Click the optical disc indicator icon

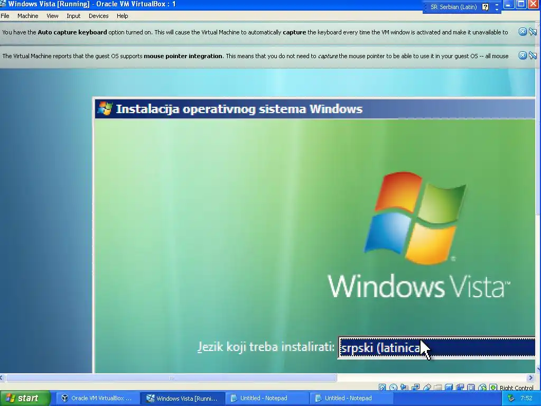(393, 387)
